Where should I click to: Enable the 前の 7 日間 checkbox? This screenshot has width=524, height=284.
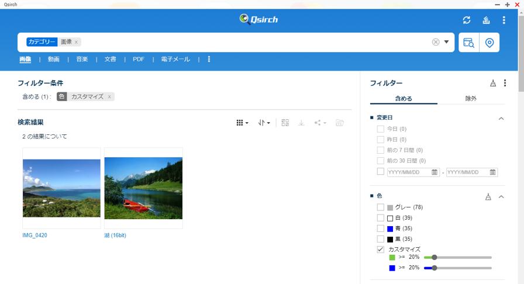click(x=381, y=150)
